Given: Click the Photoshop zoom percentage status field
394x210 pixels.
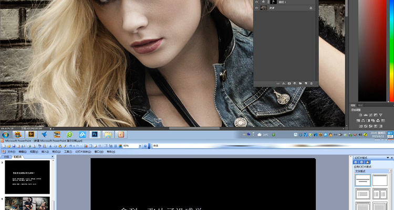Looking at the screenshot, I should 5,129.
